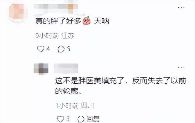Click the '江苏' location label
Image resolution: width=195 pixels, height=123 pixels.
click(68, 36)
